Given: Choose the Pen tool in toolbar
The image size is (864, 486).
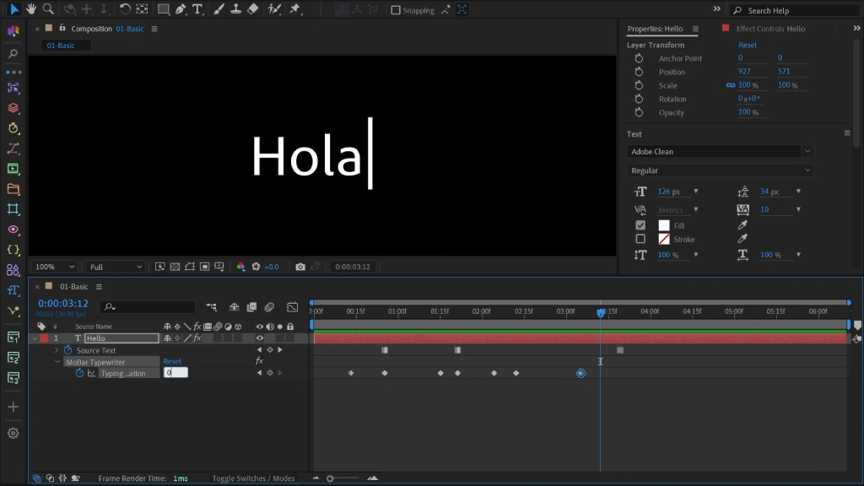Looking at the screenshot, I should pyautogui.click(x=181, y=9).
